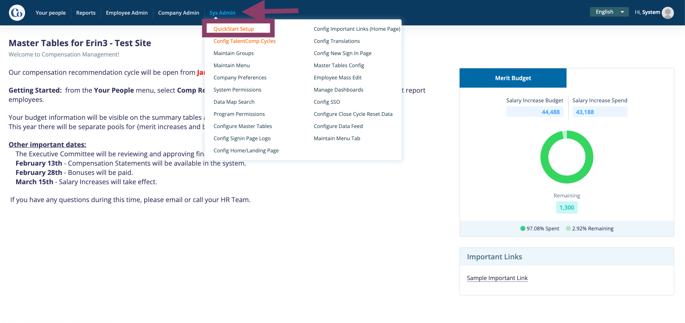The image size is (685, 323).
Task: Select Maintain Menu option
Action: pyautogui.click(x=232, y=65)
